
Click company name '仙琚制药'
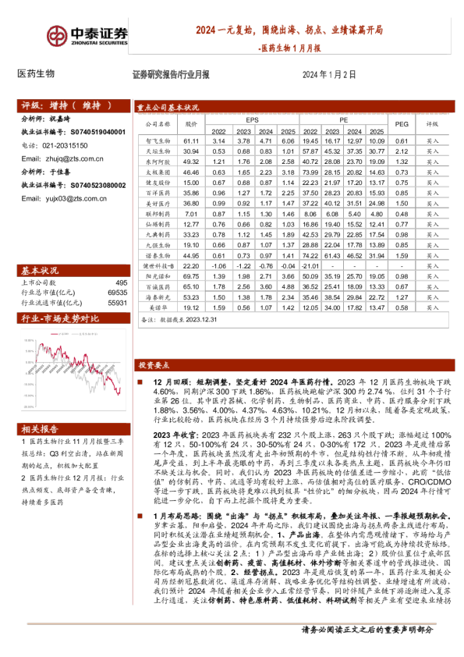tap(158, 225)
